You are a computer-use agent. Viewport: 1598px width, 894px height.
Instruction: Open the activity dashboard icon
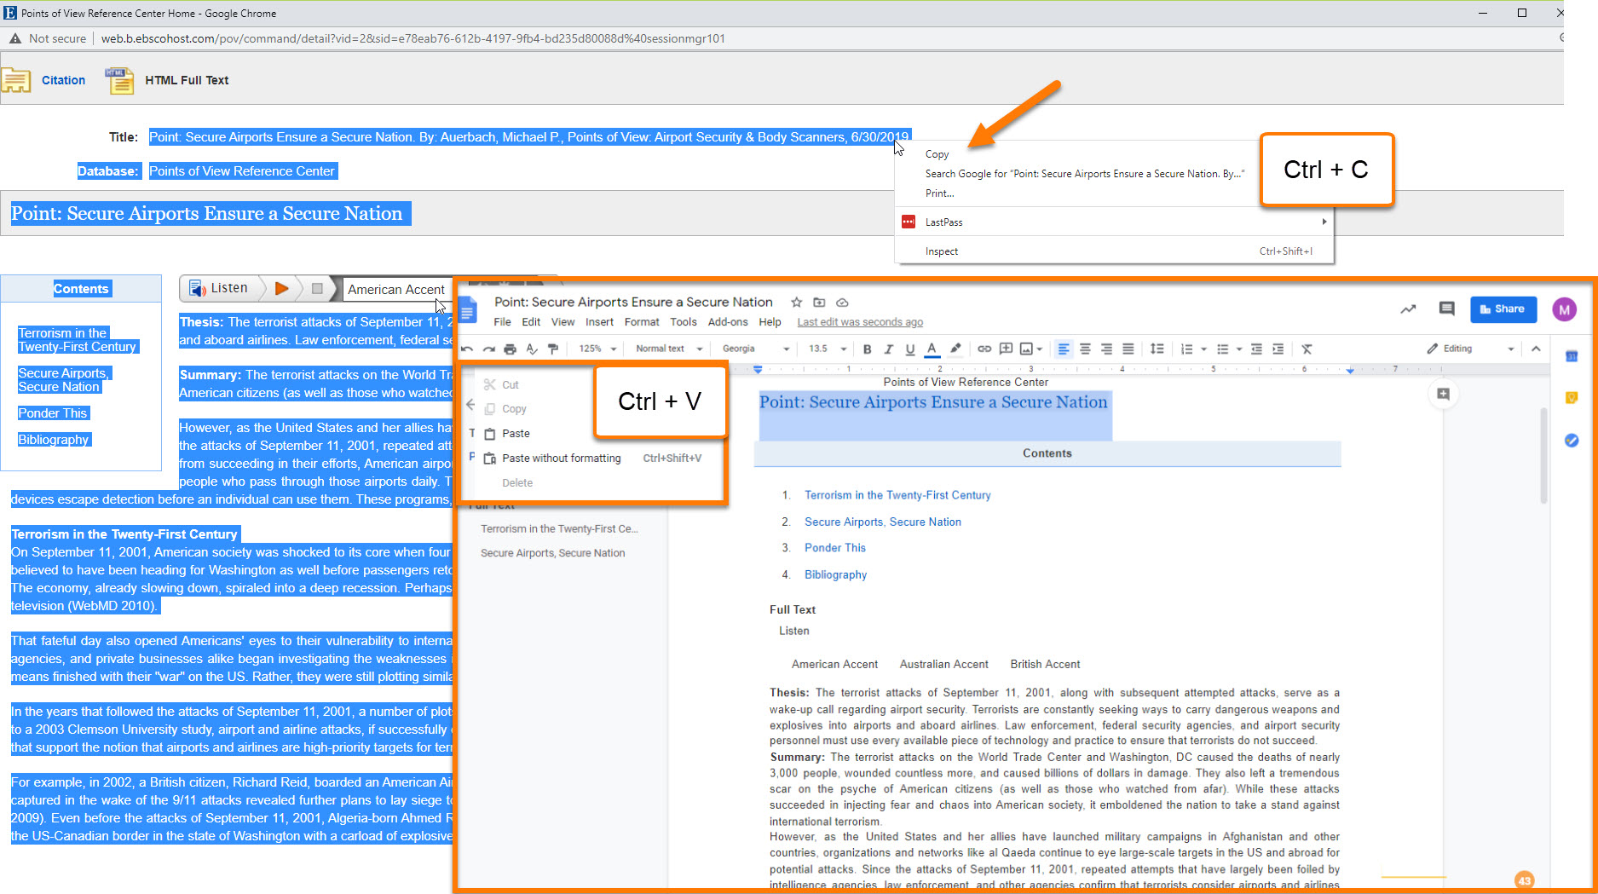click(1408, 309)
